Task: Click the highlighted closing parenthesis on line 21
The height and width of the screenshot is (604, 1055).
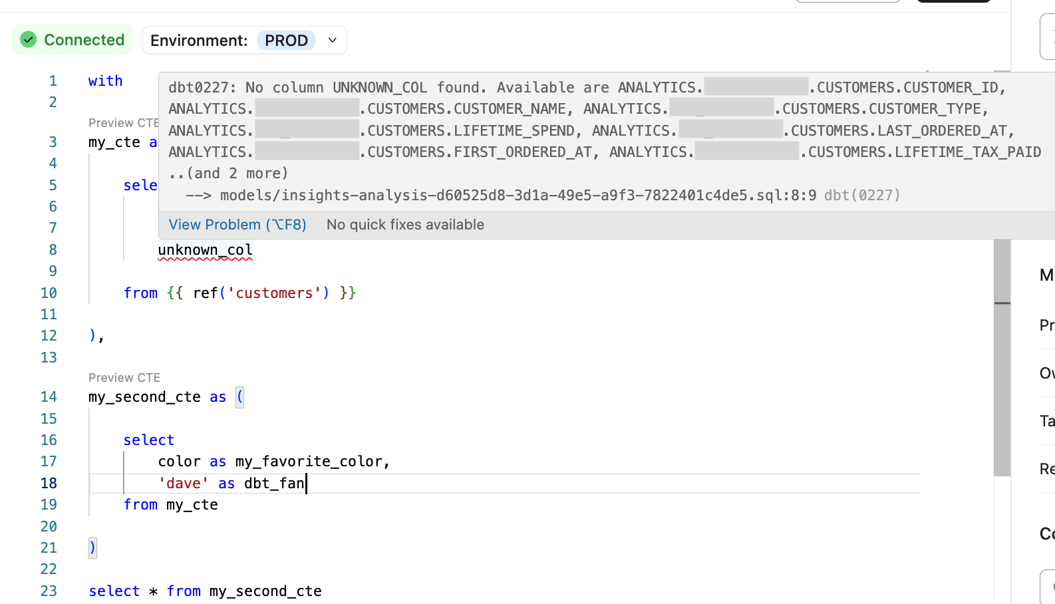Action: click(92, 548)
